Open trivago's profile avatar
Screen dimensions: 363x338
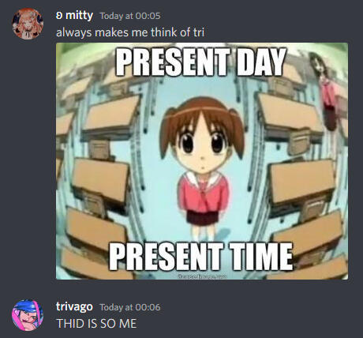point(28,315)
